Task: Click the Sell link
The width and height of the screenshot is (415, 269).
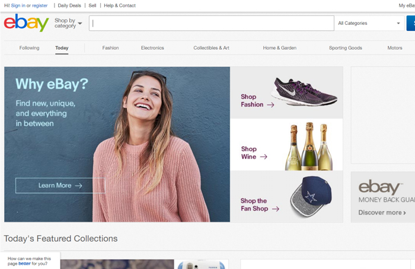Action: tap(92, 5)
